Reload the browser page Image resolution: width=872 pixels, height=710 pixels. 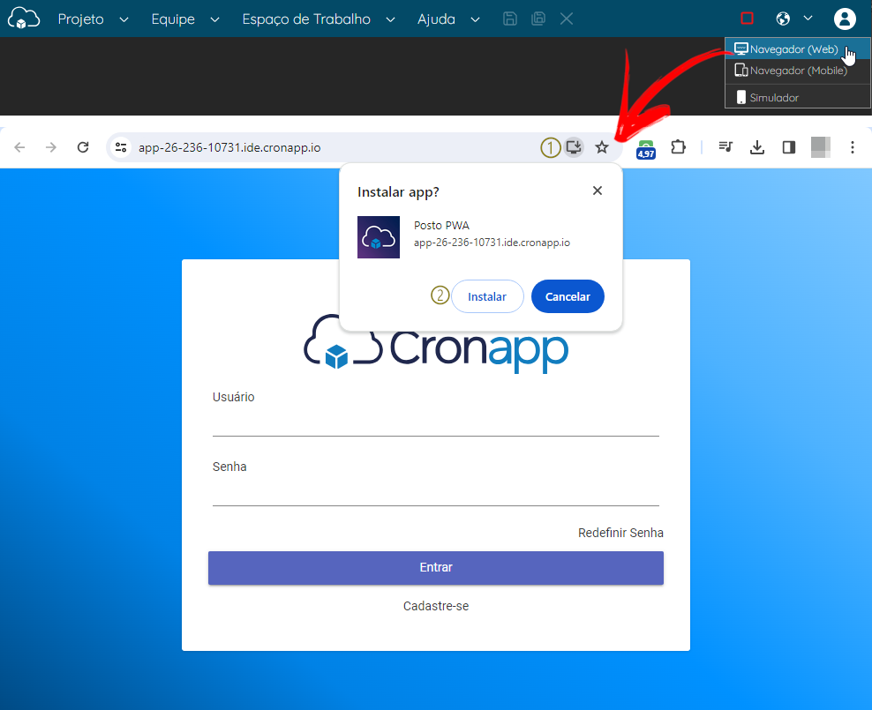coord(83,147)
